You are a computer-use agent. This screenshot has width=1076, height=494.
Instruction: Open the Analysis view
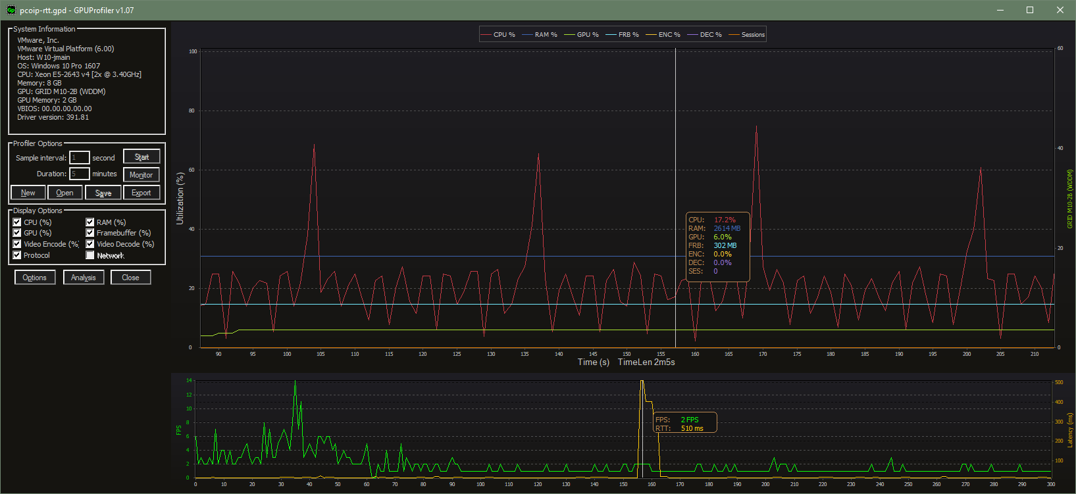coord(84,278)
